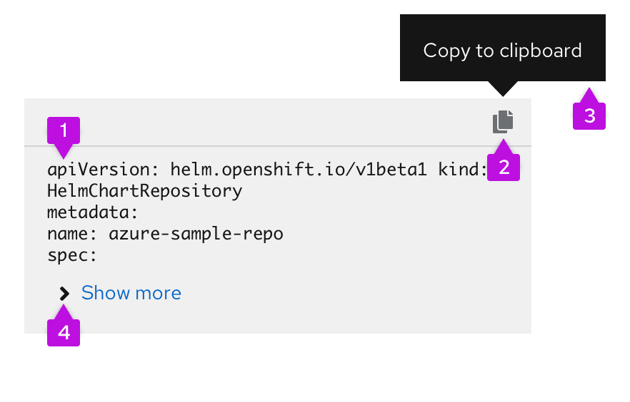Click the name: key in the code
The width and height of the screenshot is (630, 402).
75,234
